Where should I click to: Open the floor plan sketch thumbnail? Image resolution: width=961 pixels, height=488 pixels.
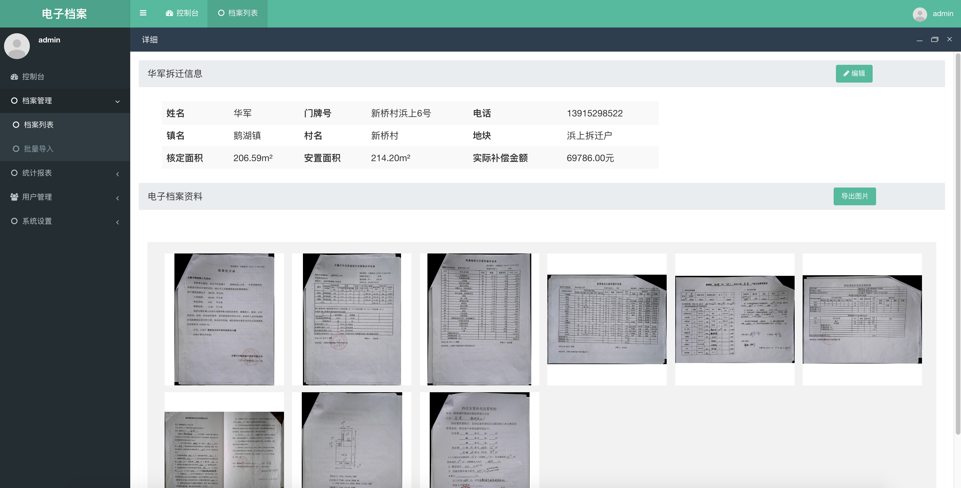352,440
